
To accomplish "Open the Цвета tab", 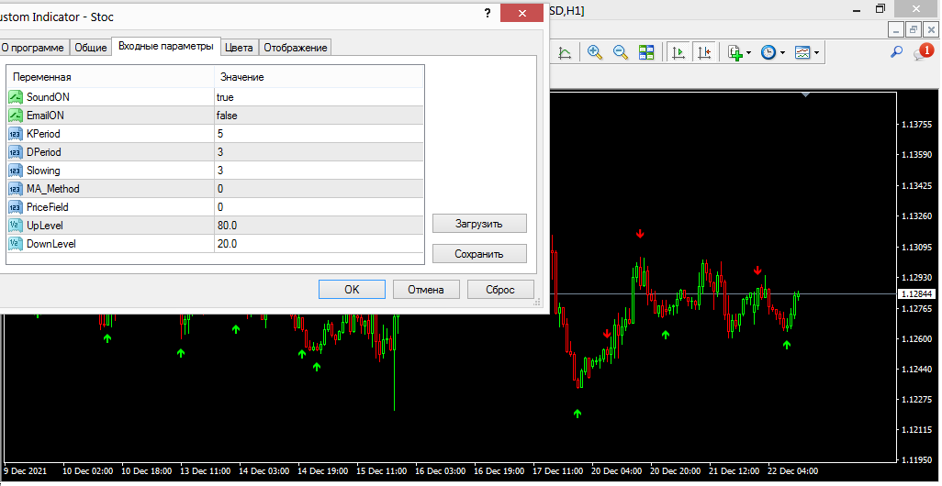I will [239, 48].
